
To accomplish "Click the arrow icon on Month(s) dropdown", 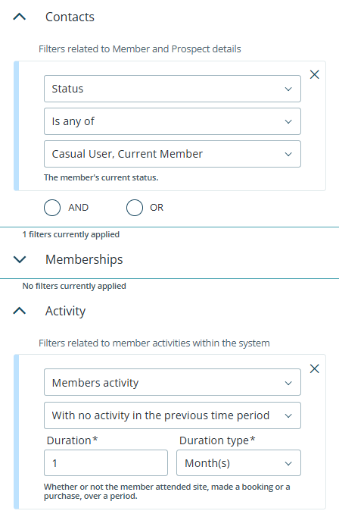I will click(288, 463).
